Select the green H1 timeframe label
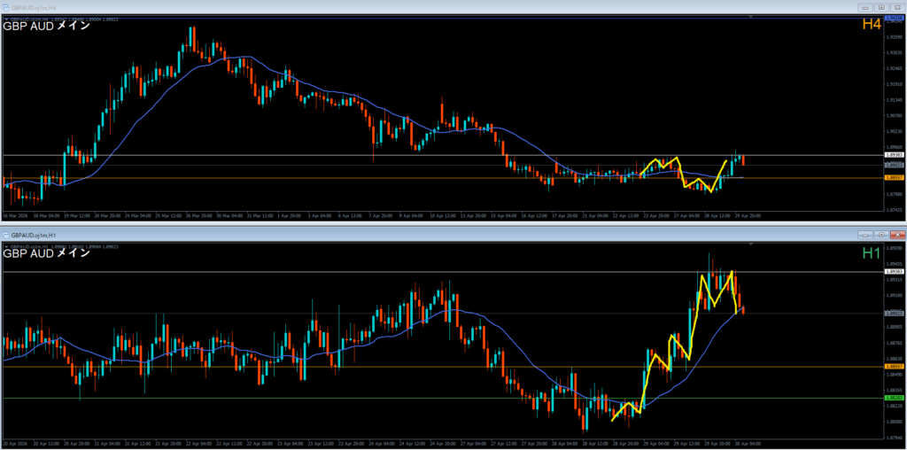The width and height of the screenshot is (907, 450). (x=872, y=254)
